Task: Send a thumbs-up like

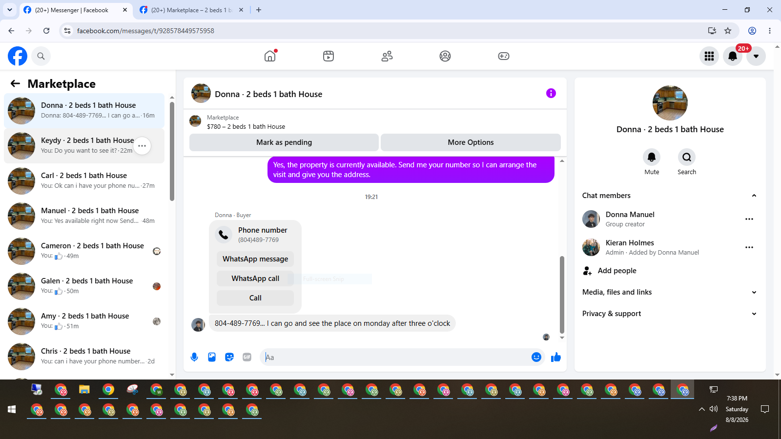Action: pos(556,357)
